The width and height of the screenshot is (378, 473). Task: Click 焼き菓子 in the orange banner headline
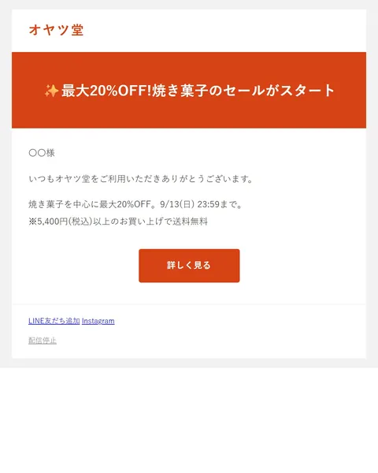[180, 91]
